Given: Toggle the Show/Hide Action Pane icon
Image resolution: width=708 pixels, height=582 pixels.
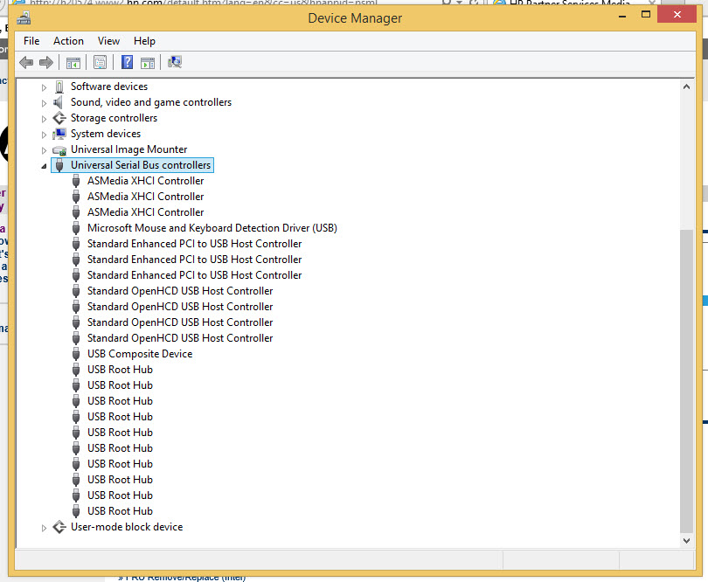Looking at the screenshot, I should [x=148, y=62].
